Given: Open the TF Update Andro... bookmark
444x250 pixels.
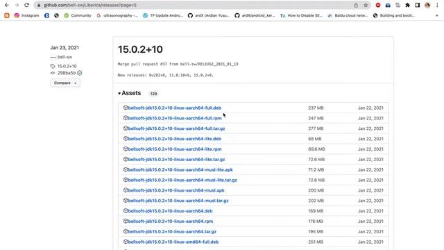Looking at the screenshot, I should pos(163,15).
